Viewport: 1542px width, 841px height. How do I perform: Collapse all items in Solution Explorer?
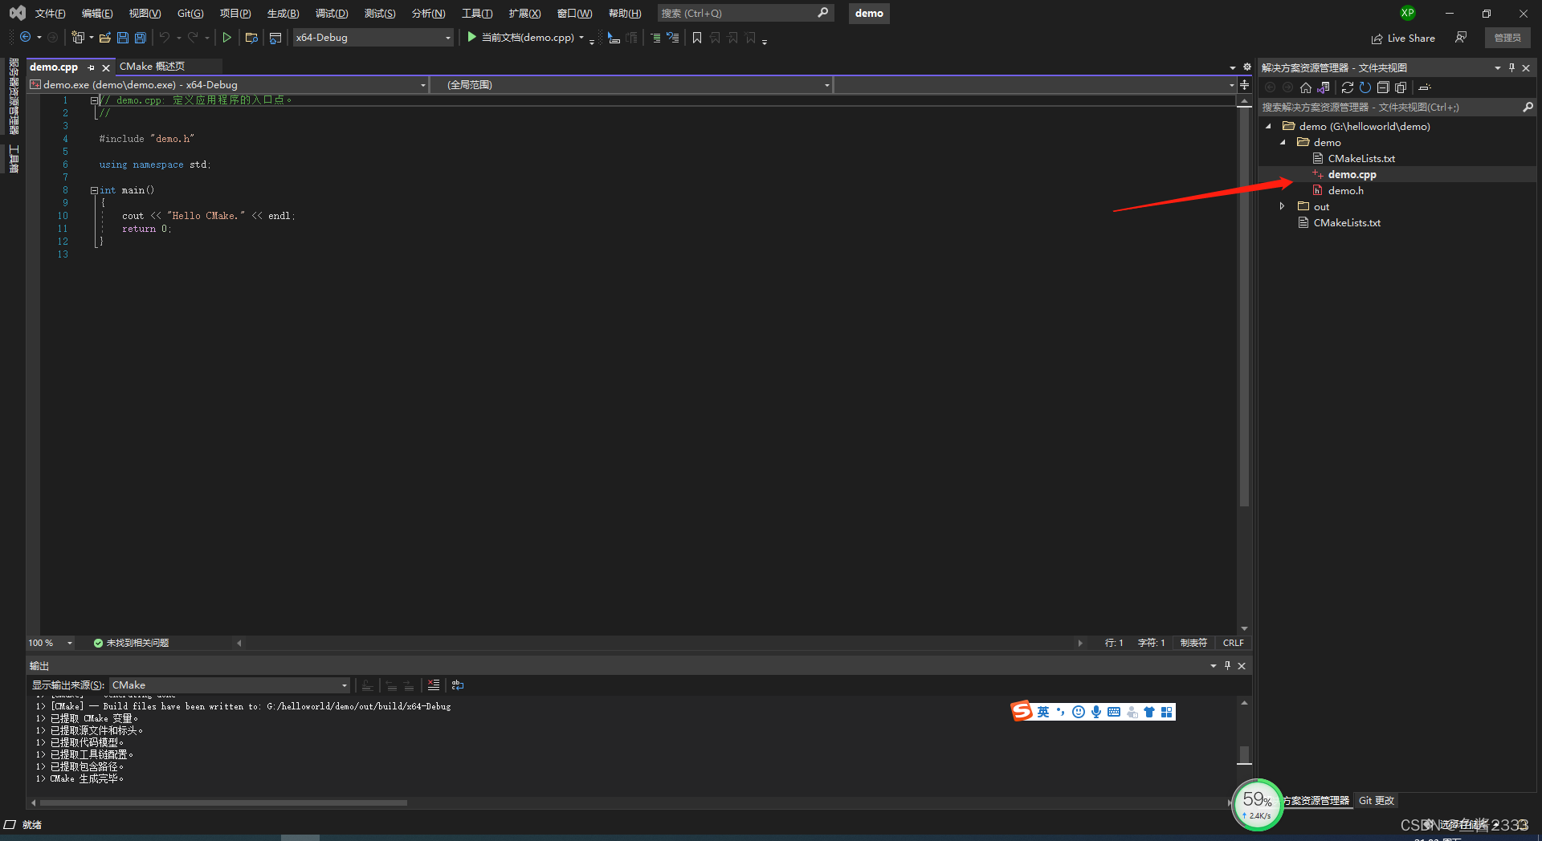(1383, 87)
